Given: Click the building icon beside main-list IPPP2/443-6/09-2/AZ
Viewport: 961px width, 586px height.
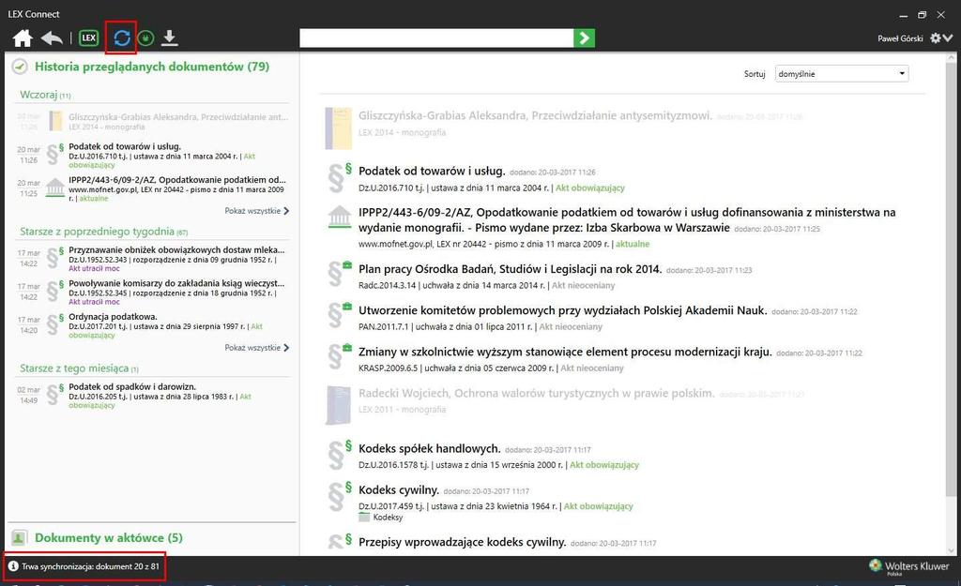Looking at the screenshot, I should [x=340, y=217].
